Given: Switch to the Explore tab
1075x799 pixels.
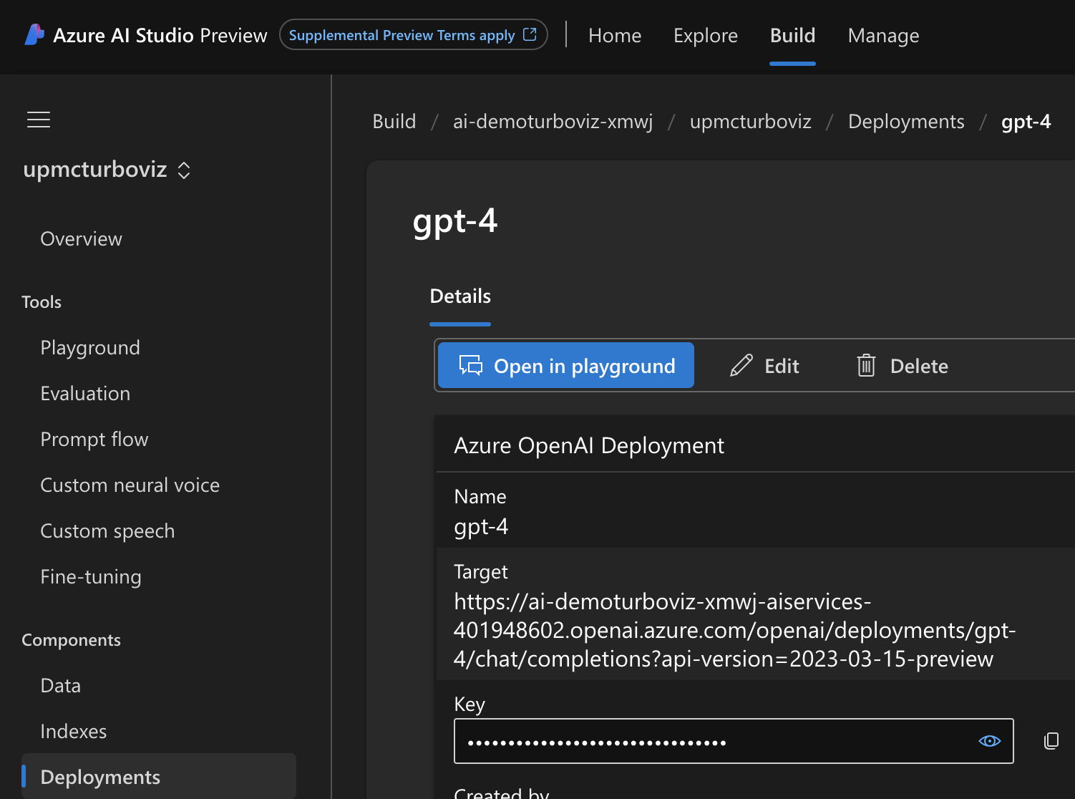Looking at the screenshot, I should (706, 35).
